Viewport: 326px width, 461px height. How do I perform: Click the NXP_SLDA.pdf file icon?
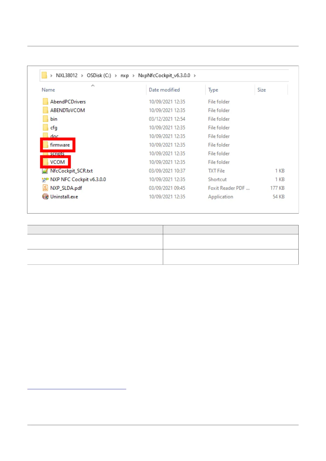[x=45, y=188]
